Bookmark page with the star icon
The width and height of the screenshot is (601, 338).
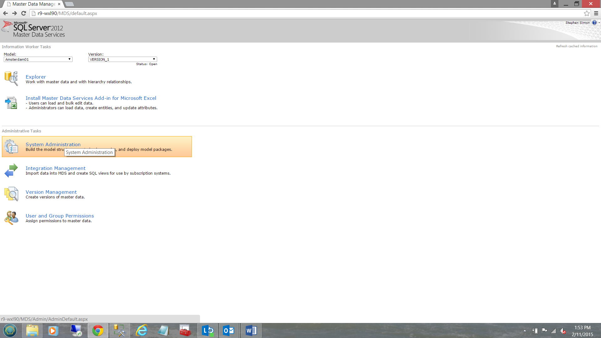tap(587, 13)
